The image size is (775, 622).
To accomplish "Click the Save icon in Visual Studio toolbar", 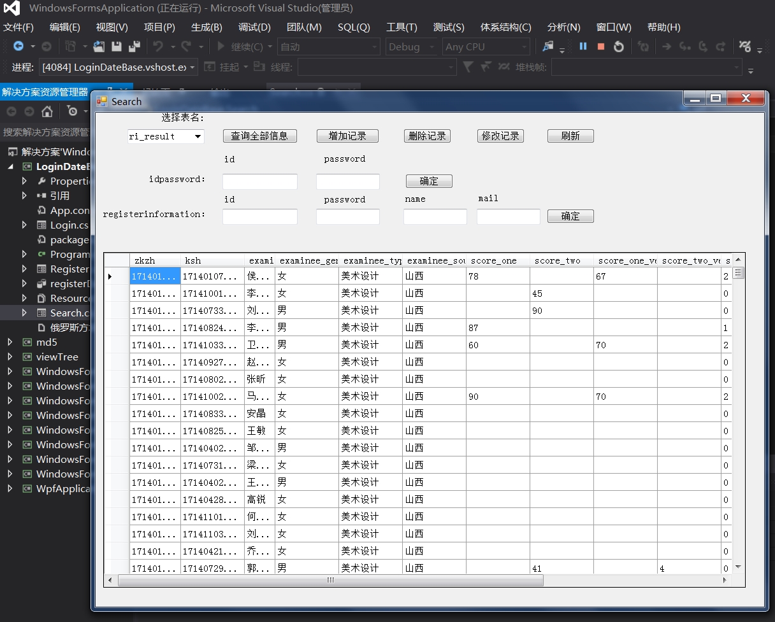I will [116, 46].
